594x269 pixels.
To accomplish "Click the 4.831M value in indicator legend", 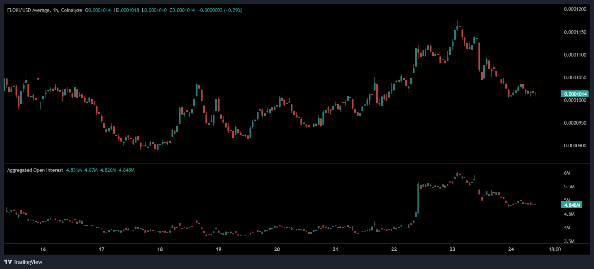I will click(x=74, y=170).
